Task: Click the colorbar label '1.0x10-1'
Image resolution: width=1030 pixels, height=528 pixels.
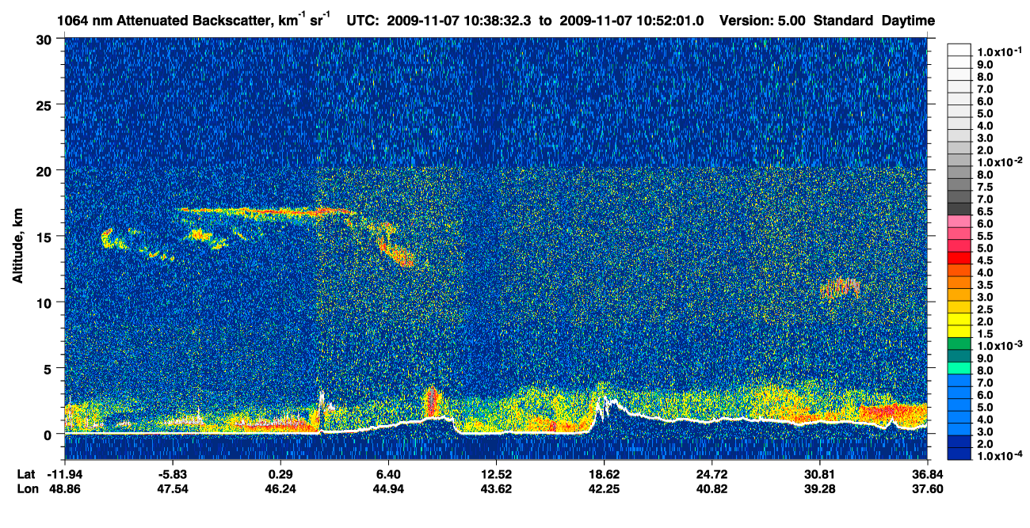Action: click(x=1000, y=51)
